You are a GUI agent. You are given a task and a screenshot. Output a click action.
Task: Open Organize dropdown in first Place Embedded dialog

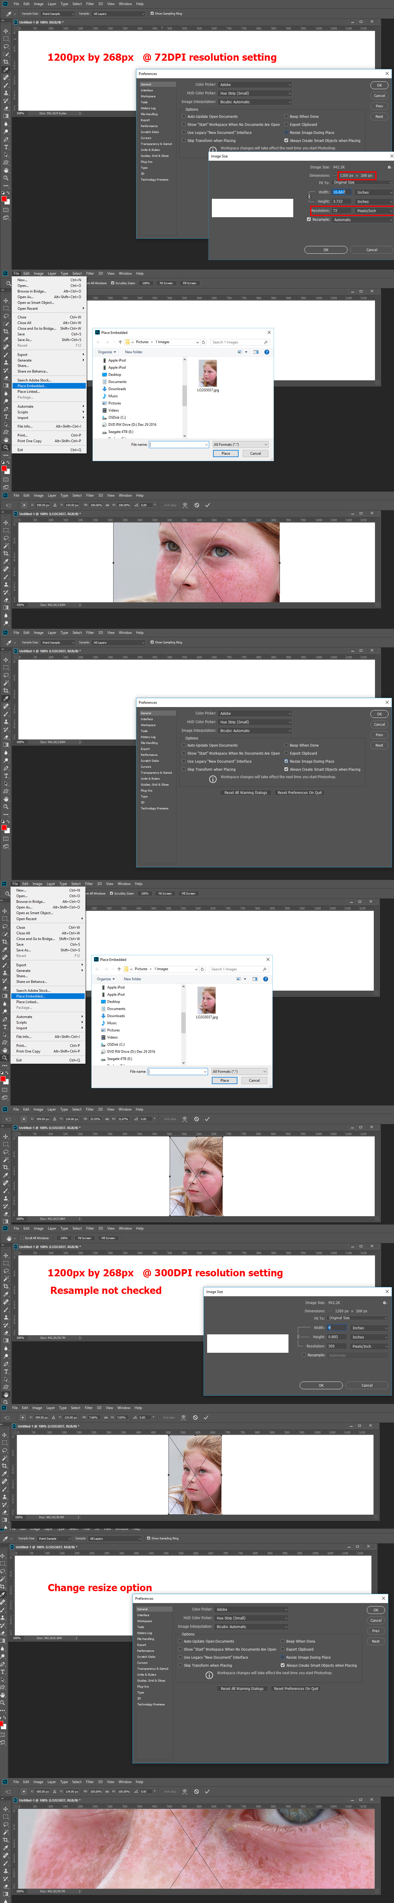click(107, 352)
